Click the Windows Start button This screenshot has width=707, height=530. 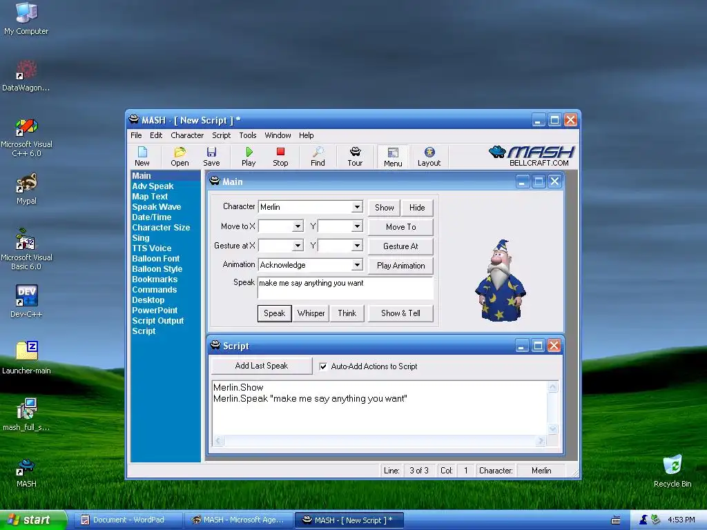pos(32,520)
